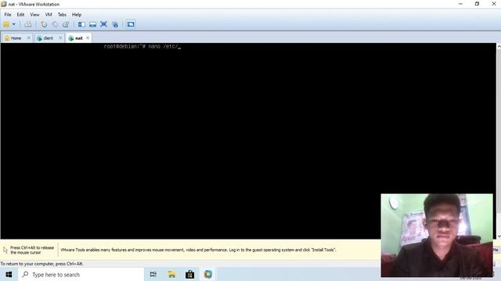Close the Home tab
This screenshot has height=281, width=501.
click(28, 38)
